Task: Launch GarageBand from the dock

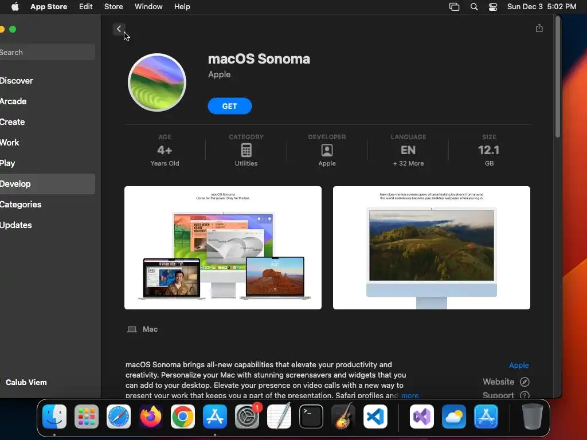Action: 343,417
